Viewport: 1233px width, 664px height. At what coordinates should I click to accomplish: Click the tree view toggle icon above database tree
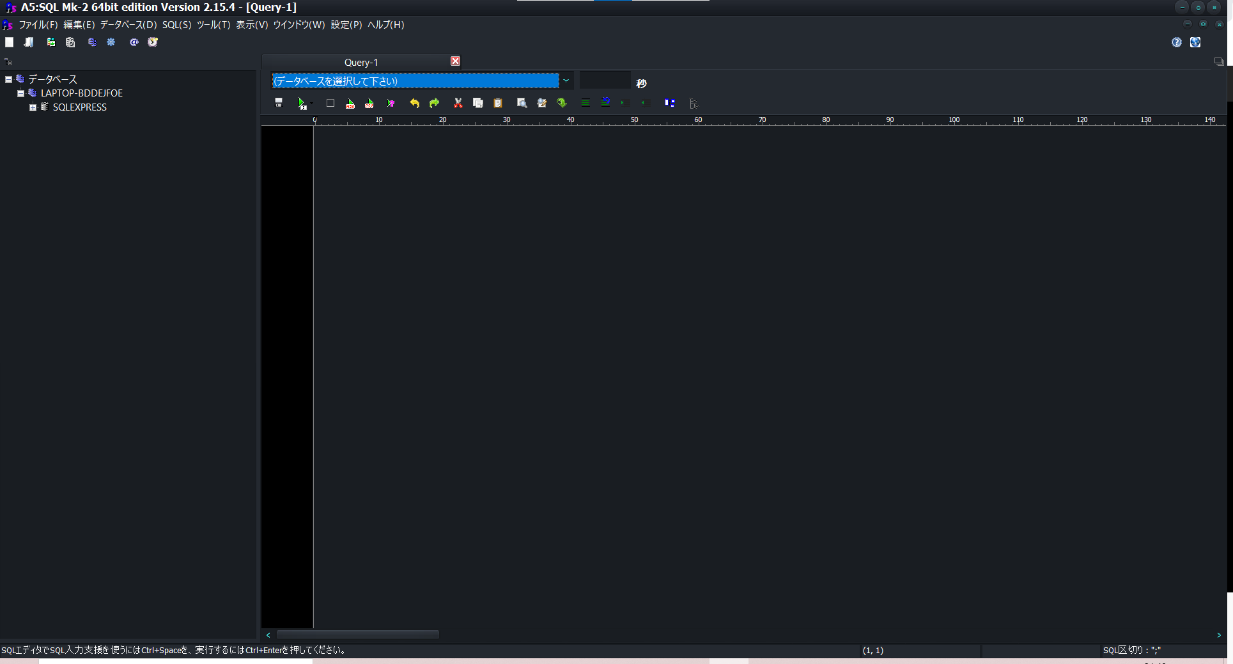pos(8,62)
